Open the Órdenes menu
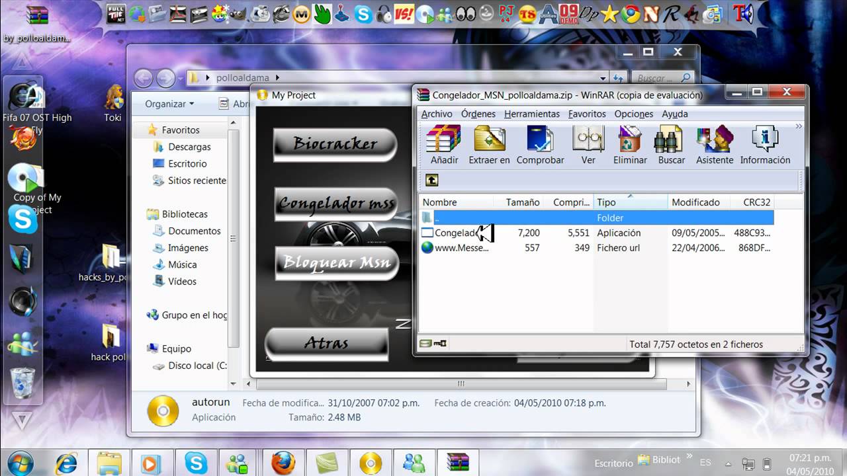Screen dimensions: 847x476 pos(478,114)
